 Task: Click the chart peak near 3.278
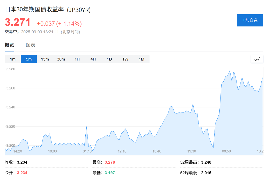(x=230, y=71)
